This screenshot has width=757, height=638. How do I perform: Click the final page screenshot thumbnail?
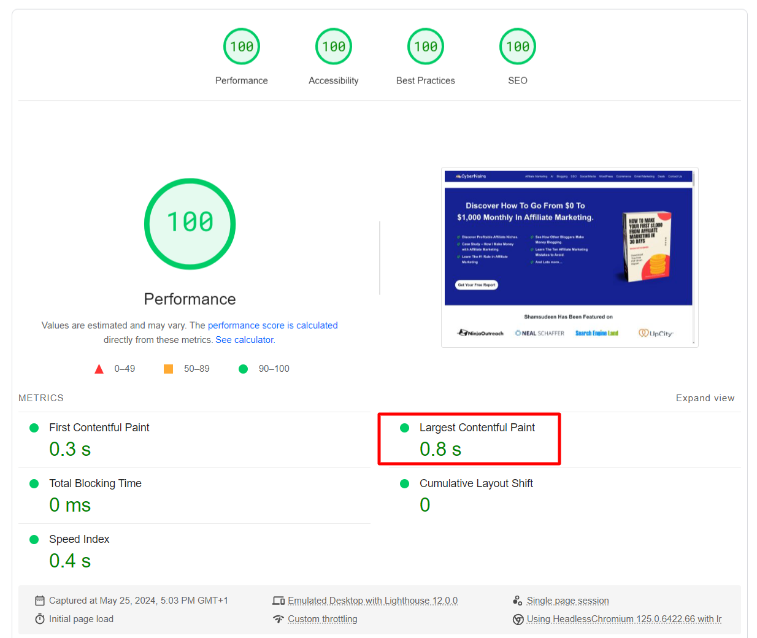click(570, 258)
